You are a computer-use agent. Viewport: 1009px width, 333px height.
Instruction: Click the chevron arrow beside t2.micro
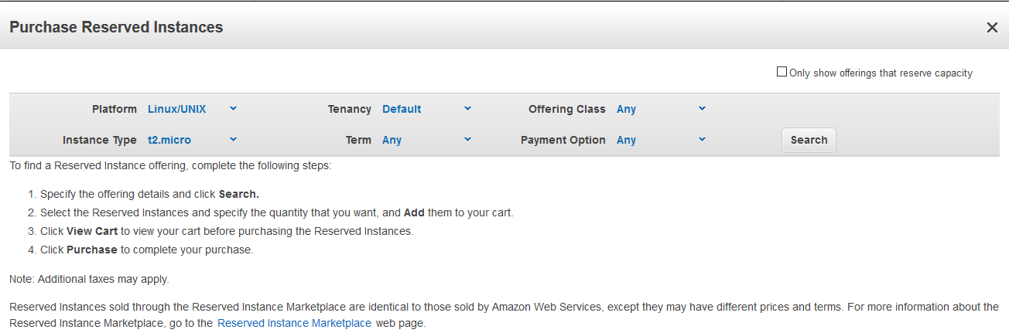coord(234,140)
